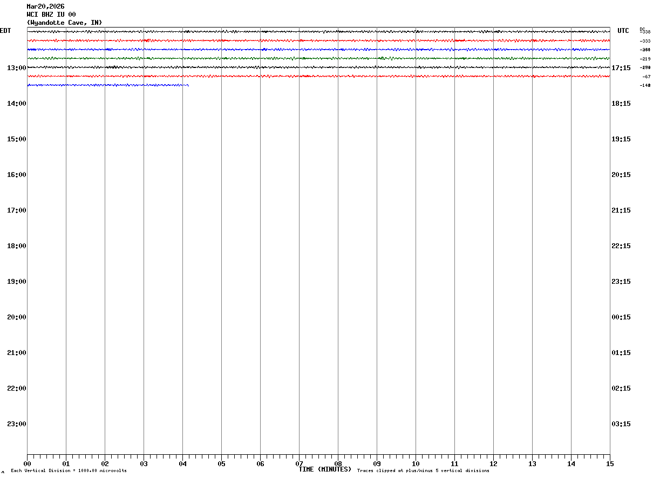
Task: Click the 18:00 EDT time label
Action: (17, 246)
